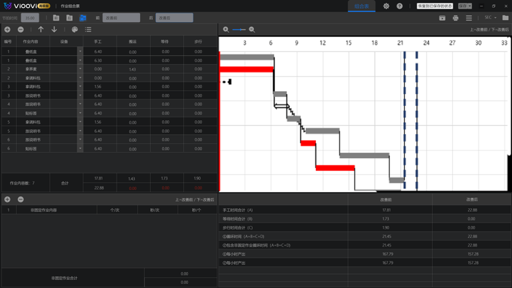512x288 pixels.
Task: Open the folder icon next to SEC
Action: coord(505,17)
